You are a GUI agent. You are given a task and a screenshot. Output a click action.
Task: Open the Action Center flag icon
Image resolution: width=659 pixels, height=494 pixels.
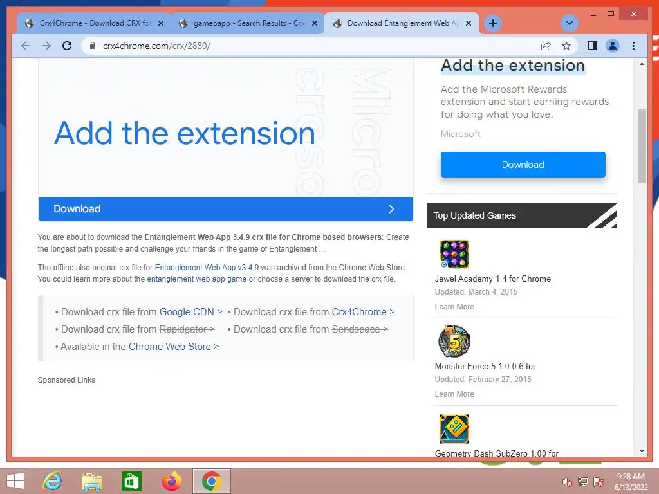[599, 481]
